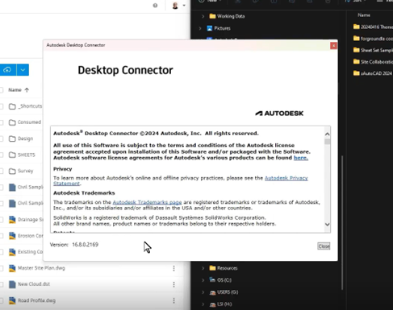Screen dimensions: 393x310
Task: Click the Explorer navigation pane scrollbar
Action: tap(342, 223)
